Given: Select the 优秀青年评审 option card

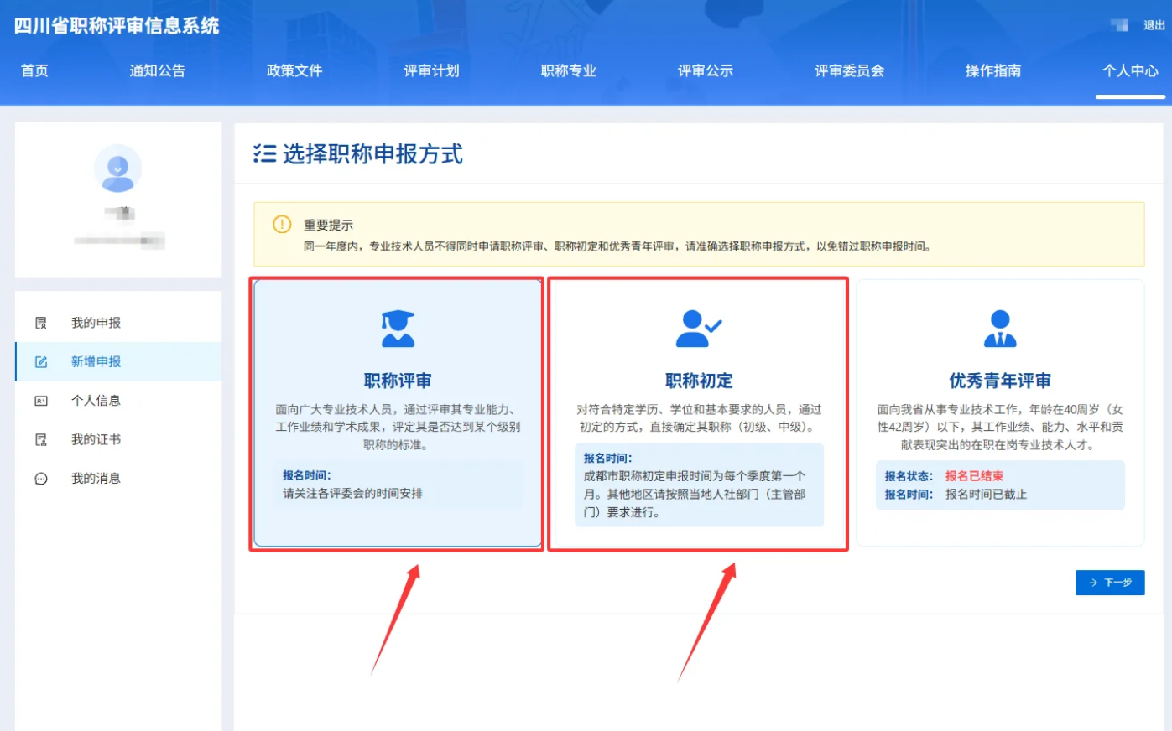Looking at the screenshot, I should [998, 414].
